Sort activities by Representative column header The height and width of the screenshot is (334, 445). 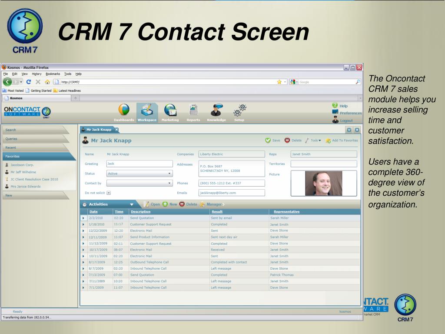pyautogui.click(x=287, y=212)
